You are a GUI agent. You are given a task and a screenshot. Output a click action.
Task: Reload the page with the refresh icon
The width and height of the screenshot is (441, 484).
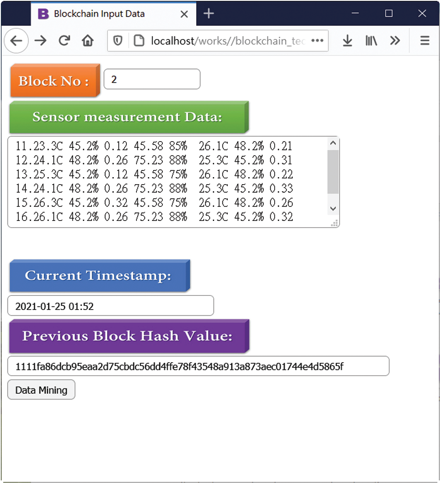(x=65, y=41)
